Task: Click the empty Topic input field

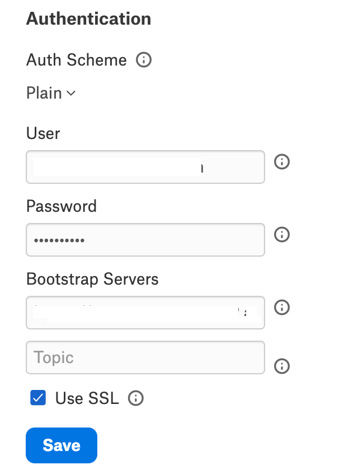Action: click(145, 357)
